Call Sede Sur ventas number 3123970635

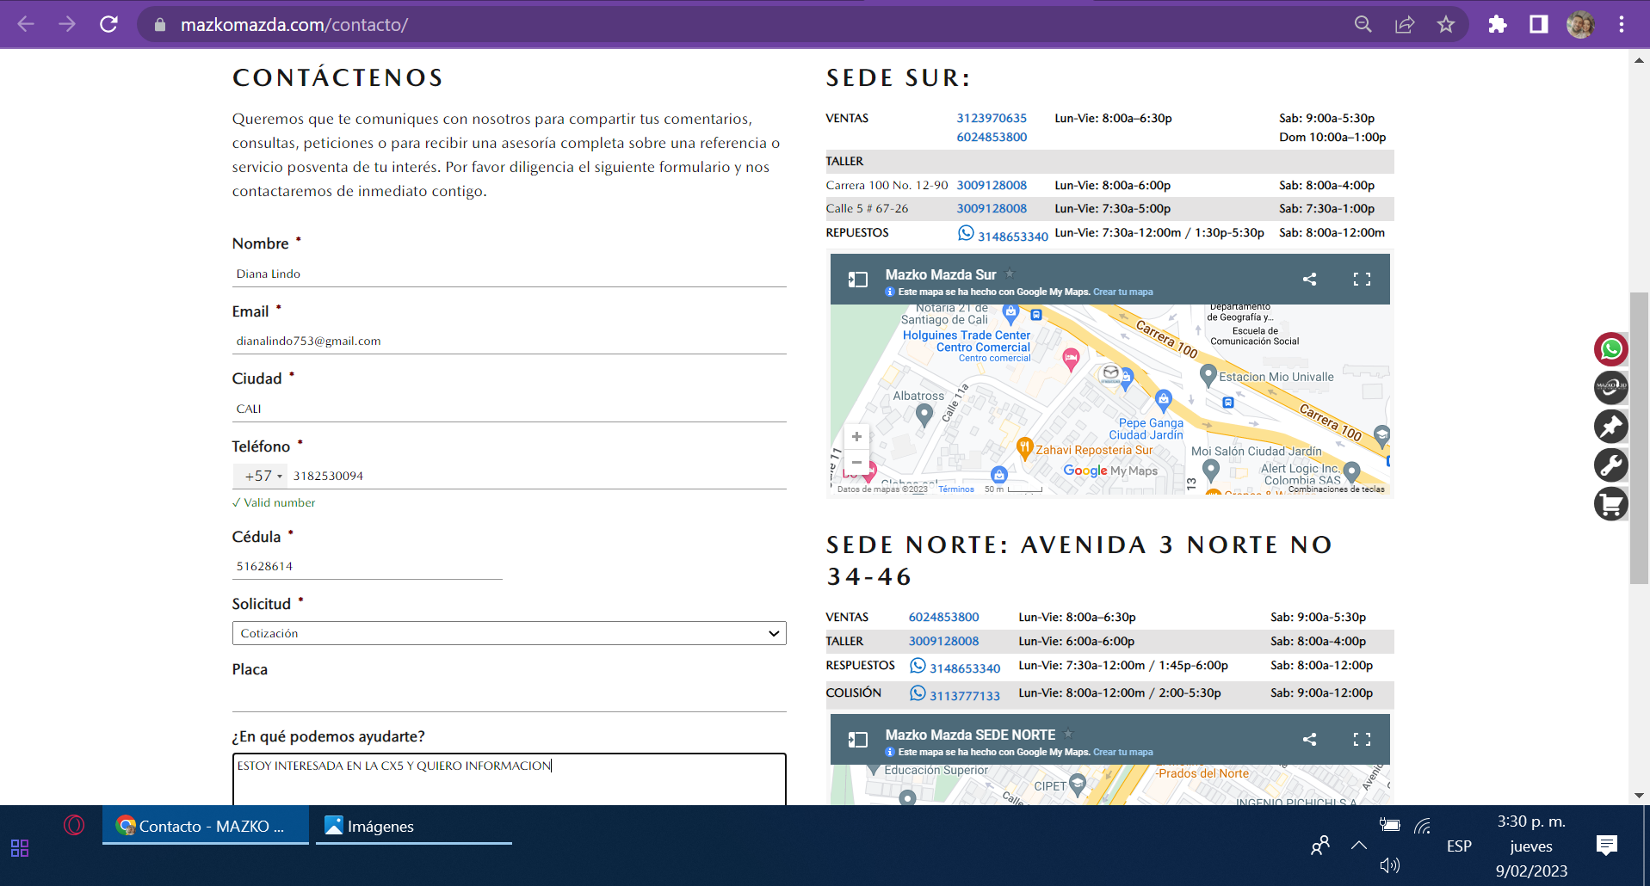(x=992, y=118)
